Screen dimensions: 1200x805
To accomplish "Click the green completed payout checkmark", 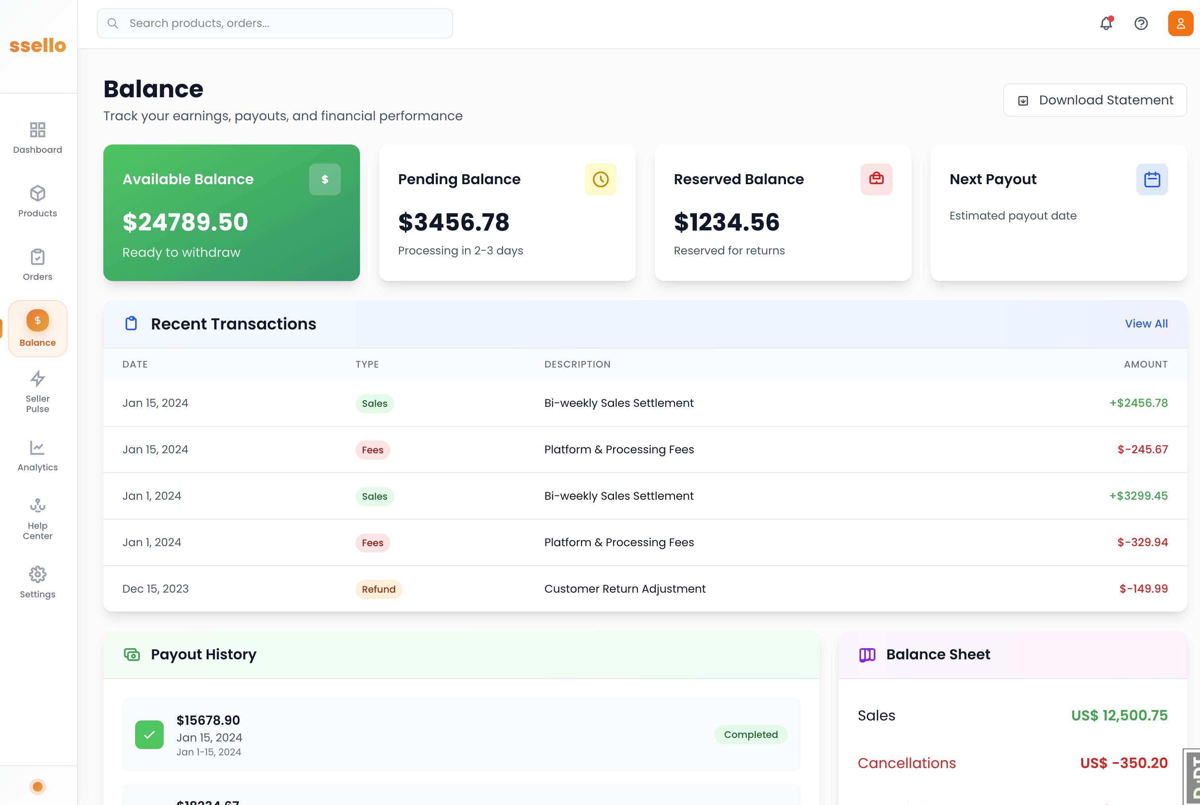I will 149,735.
